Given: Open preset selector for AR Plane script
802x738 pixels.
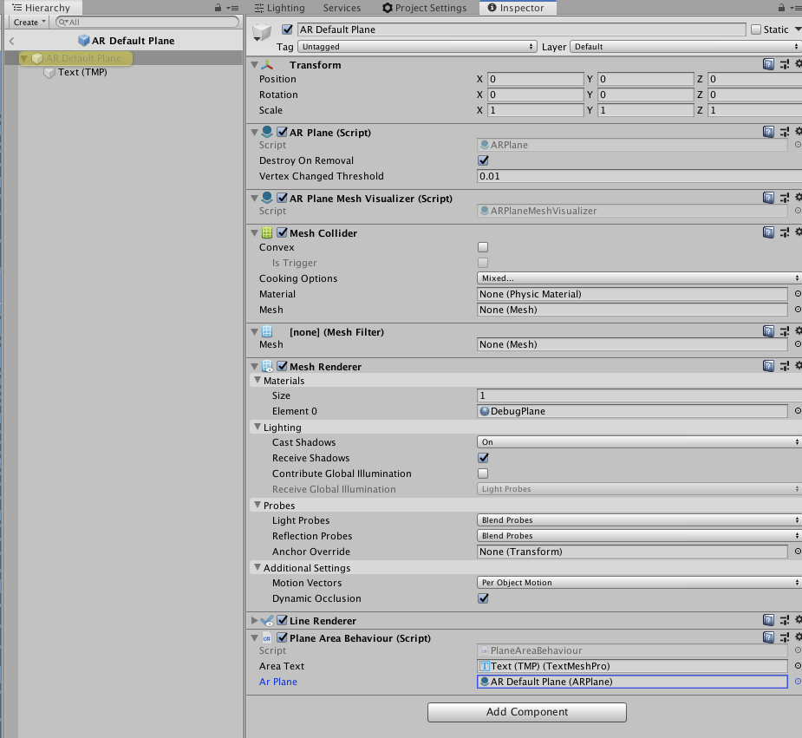Looking at the screenshot, I should [784, 132].
